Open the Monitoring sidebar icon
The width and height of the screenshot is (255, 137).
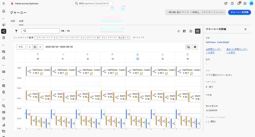pyautogui.click(x=4, y=118)
